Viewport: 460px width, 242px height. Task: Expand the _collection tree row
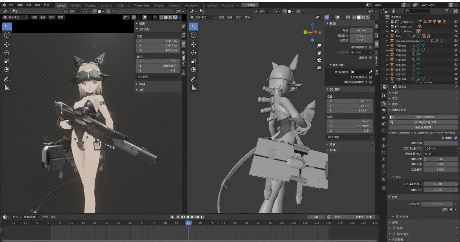click(388, 22)
